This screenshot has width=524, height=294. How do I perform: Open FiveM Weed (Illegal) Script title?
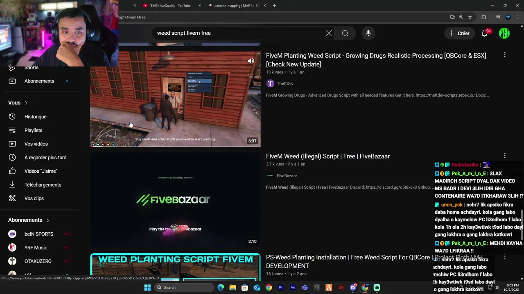pyautogui.click(x=328, y=156)
